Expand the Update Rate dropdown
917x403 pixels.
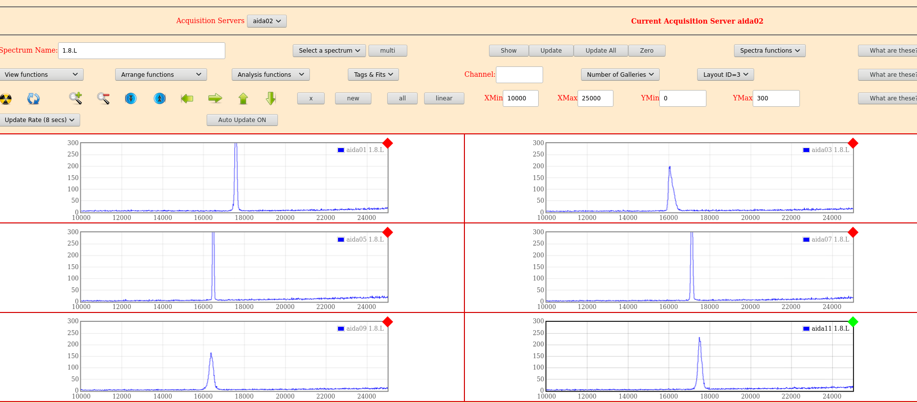click(x=39, y=120)
